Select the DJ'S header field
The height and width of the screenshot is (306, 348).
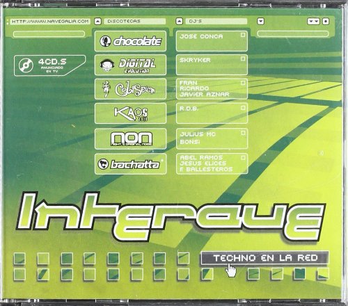[216, 22]
